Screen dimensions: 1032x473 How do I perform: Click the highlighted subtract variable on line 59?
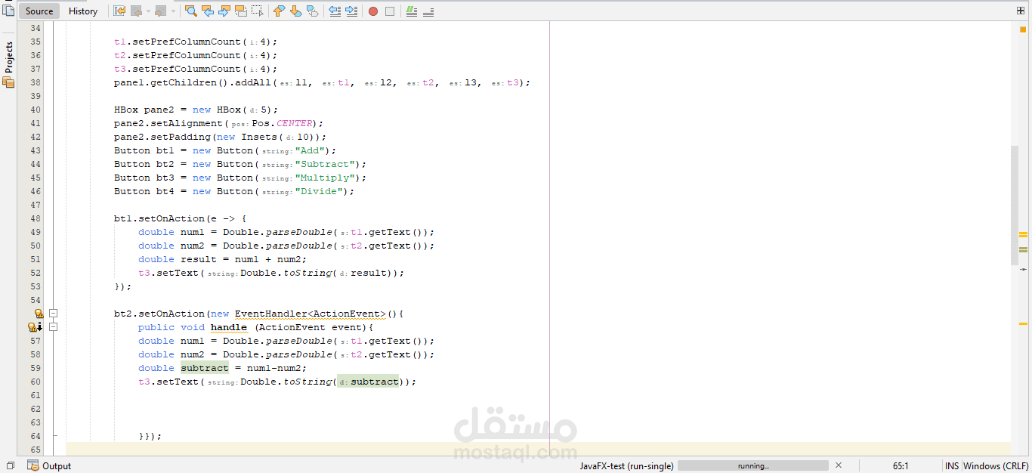click(x=204, y=368)
